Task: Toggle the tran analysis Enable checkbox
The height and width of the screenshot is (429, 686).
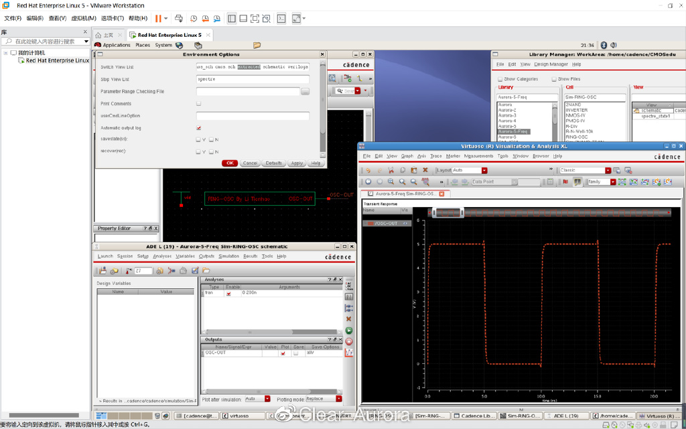Action: 228,294
